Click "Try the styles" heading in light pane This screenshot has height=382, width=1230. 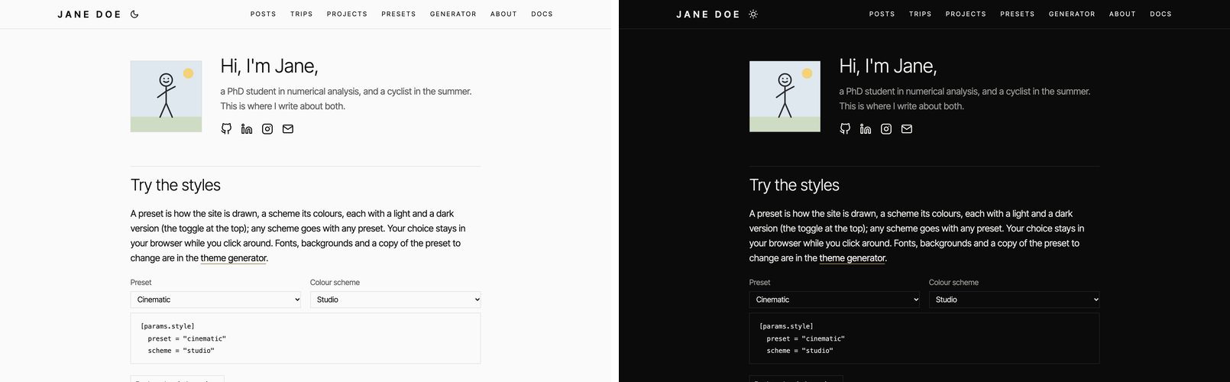tap(176, 185)
